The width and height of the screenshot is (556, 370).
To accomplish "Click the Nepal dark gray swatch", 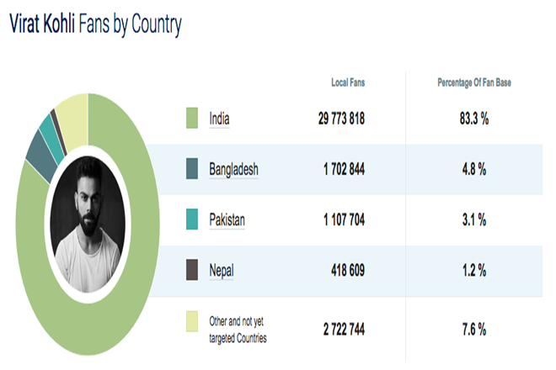I will [193, 270].
